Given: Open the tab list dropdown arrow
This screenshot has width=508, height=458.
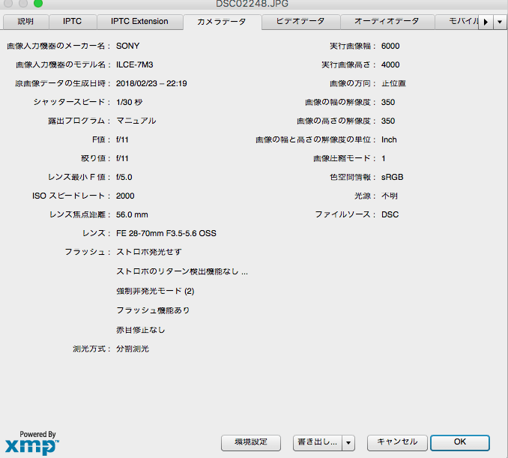Looking at the screenshot, I should pos(500,22).
